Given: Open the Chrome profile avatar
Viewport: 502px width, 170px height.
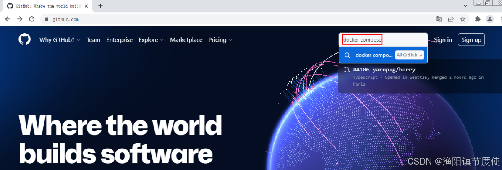Looking at the screenshot, I should tap(489, 19).
